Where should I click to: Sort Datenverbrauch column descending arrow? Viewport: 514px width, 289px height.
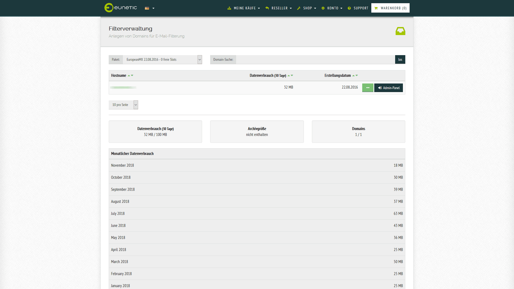point(292,75)
